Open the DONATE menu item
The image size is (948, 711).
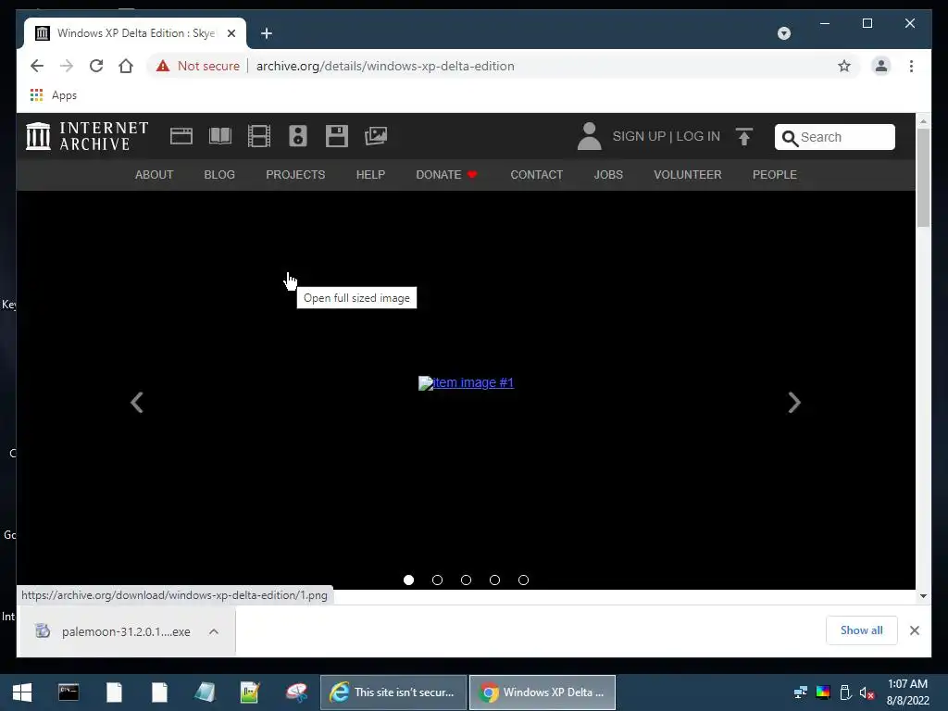(447, 175)
